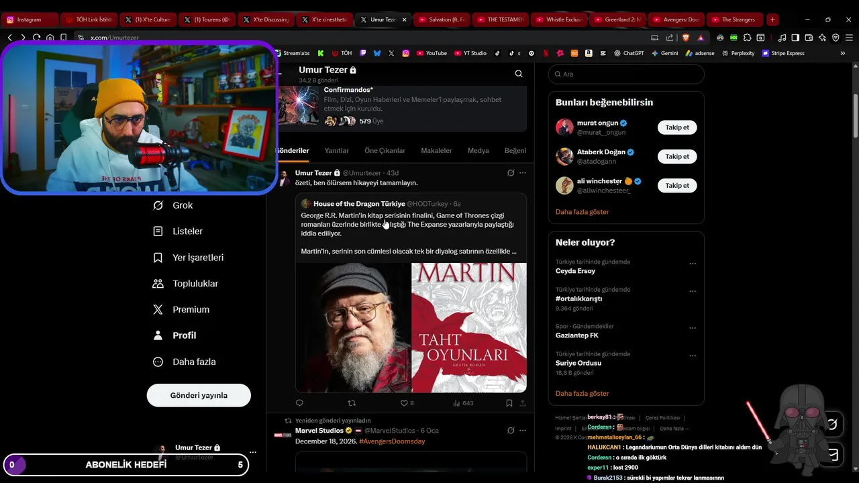
Task: Open the Gemini bookmark
Action: pyautogui.click(x=664, y=53)
